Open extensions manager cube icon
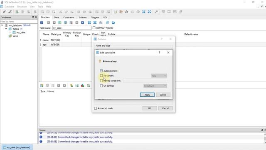 click(138, 12)
